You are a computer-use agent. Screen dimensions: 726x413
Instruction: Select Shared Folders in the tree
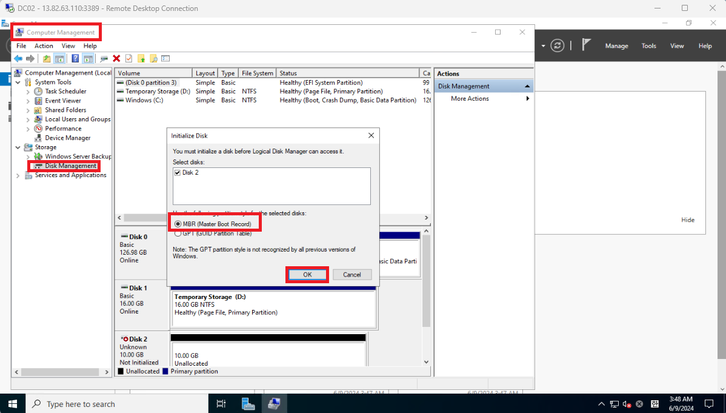pyautogui.click(x=65, y=110)
